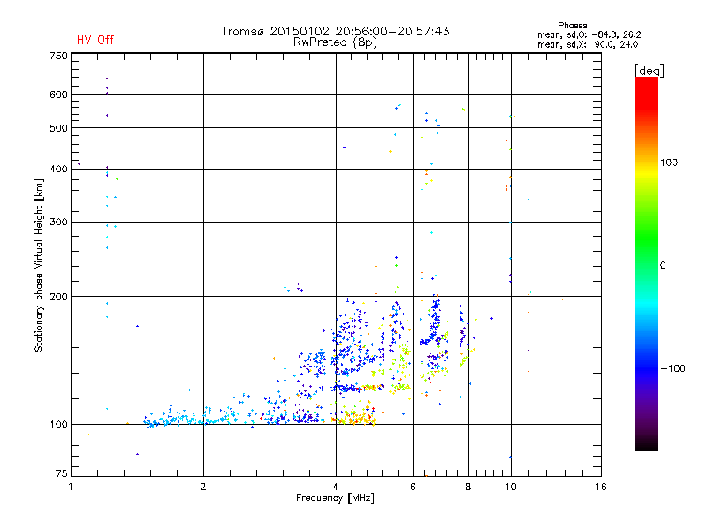Click the y-axis tick label '400'
This screenshot has width=707, height=530.
click(58, 170)
